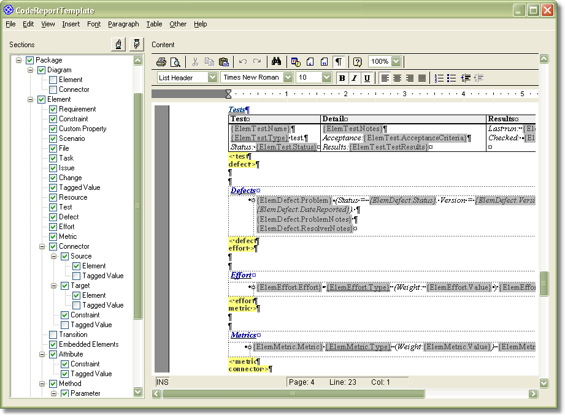Toggle paragraph marks with the pilcrow icon
The height and width of the screenshot is (416, 565).
pyautogui.click(x=339, y=61)
